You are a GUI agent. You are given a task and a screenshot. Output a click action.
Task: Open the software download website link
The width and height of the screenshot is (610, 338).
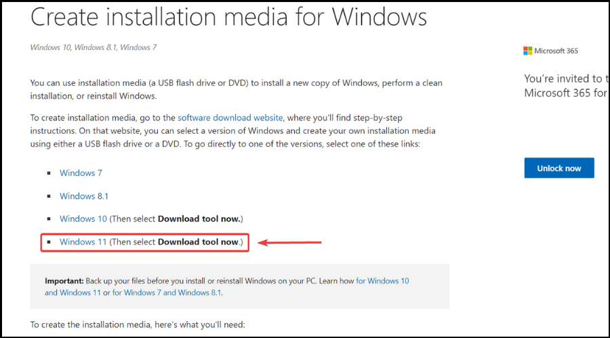click(x=230, y=118)
